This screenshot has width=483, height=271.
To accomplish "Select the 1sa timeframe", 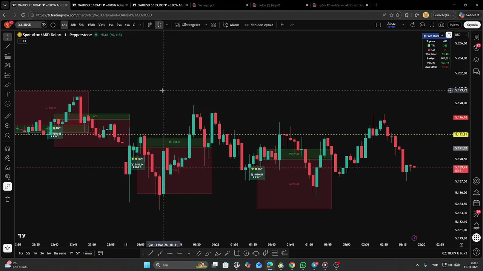I will click(x=111, y=25).
